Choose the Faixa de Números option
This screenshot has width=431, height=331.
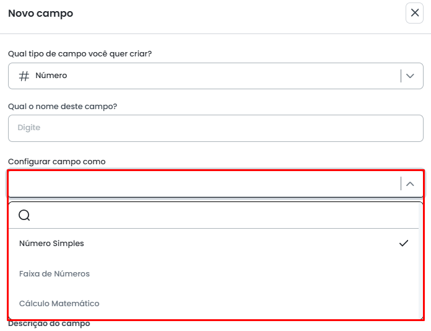click(x=54, y=274)
